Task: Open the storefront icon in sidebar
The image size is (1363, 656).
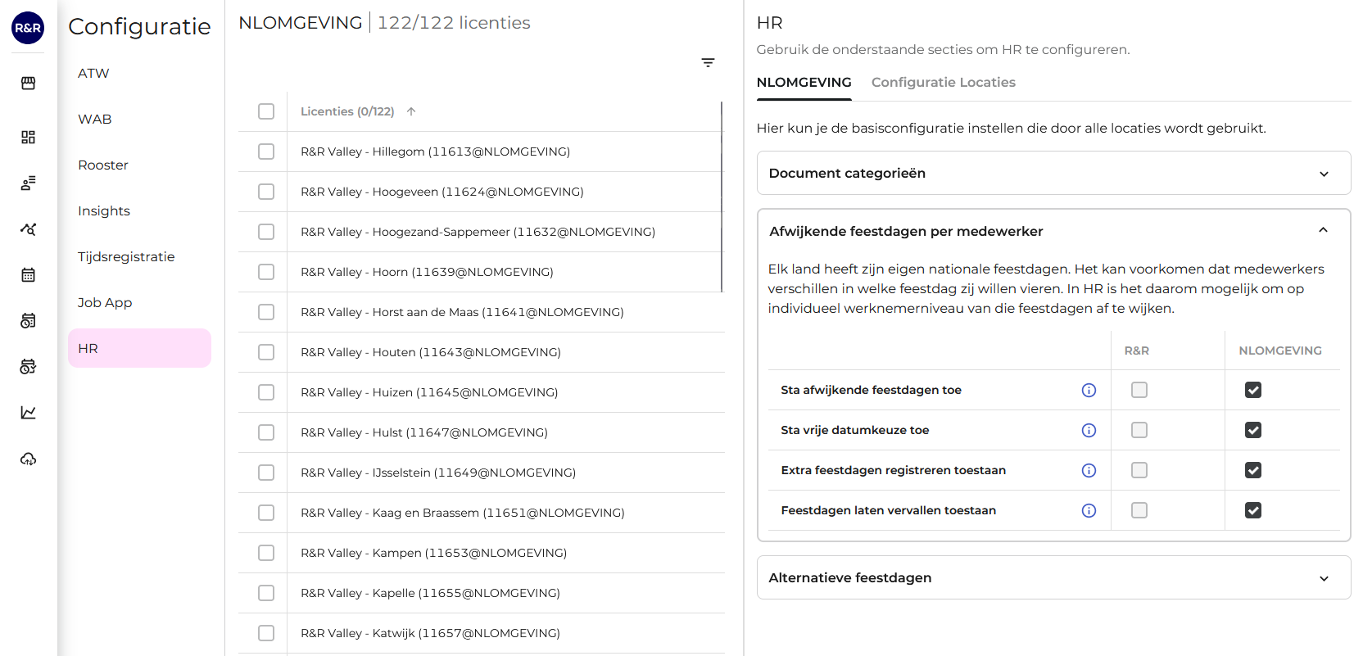Action: pos(28,83)
